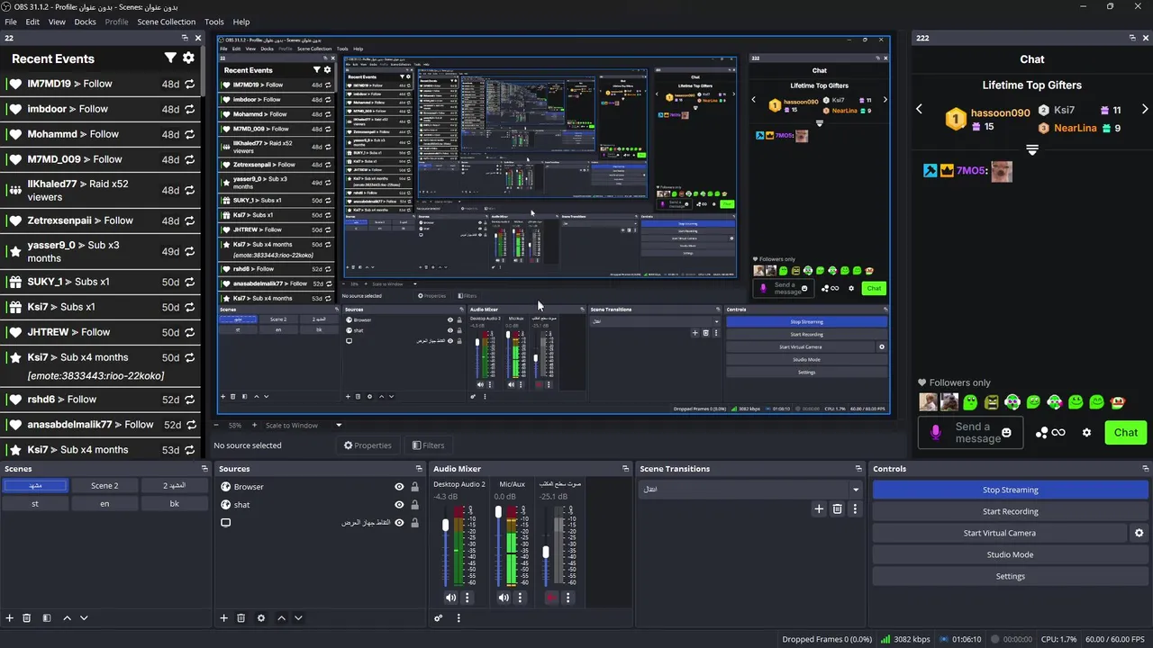Click Start Virtual Camera button

click(x=999, y=533)
